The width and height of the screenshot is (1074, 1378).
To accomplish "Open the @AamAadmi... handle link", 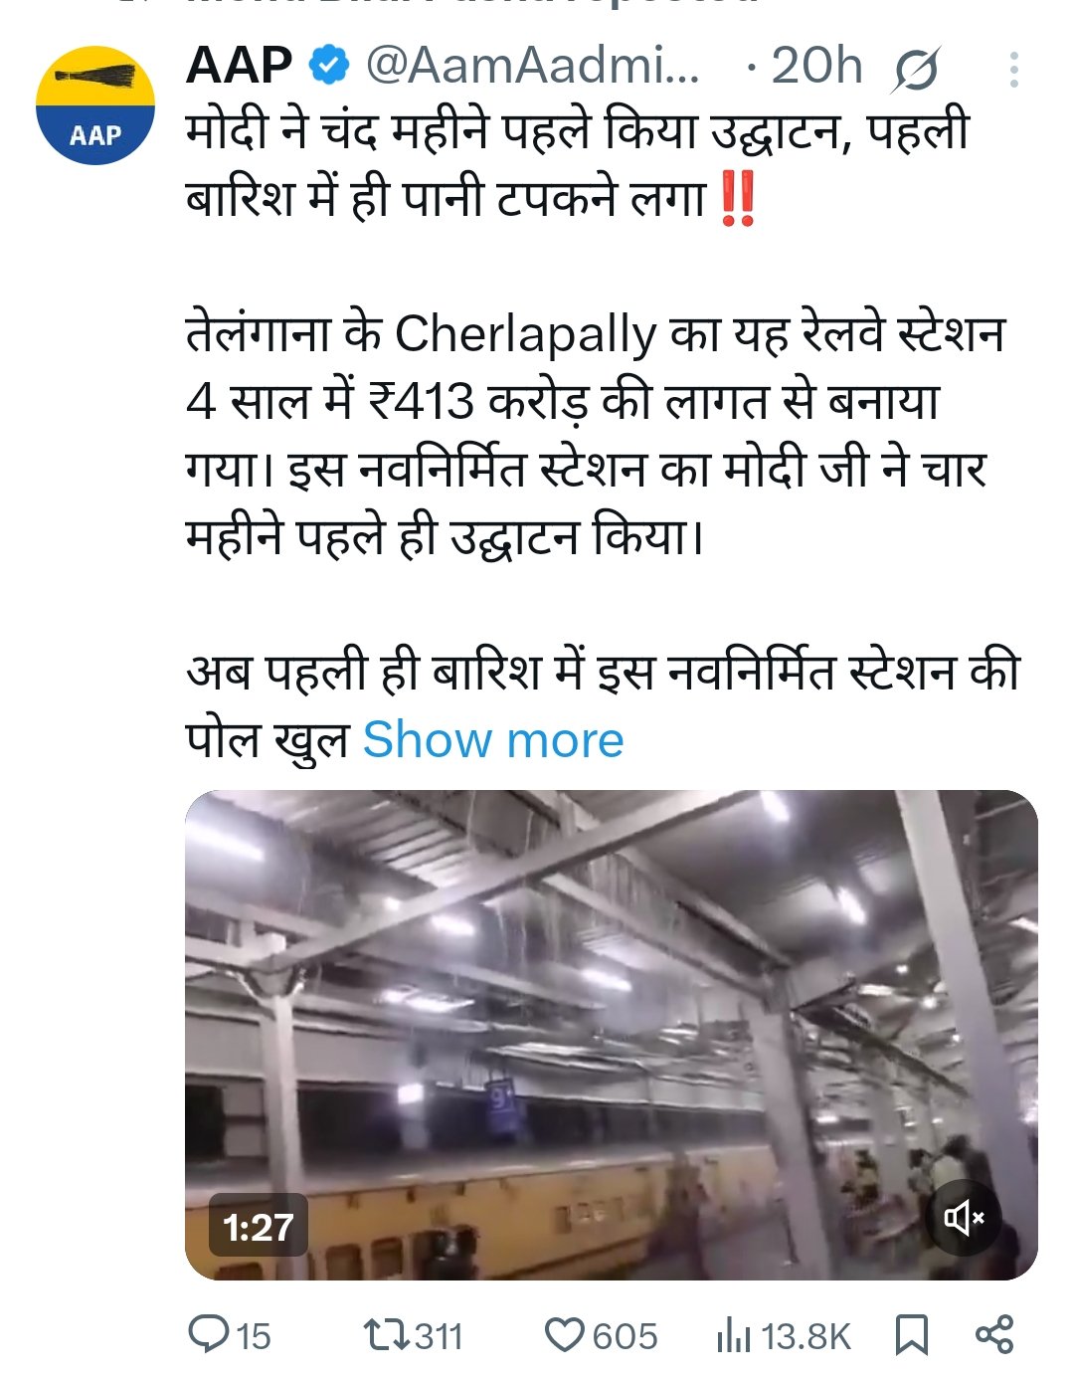I will point(533,66).
